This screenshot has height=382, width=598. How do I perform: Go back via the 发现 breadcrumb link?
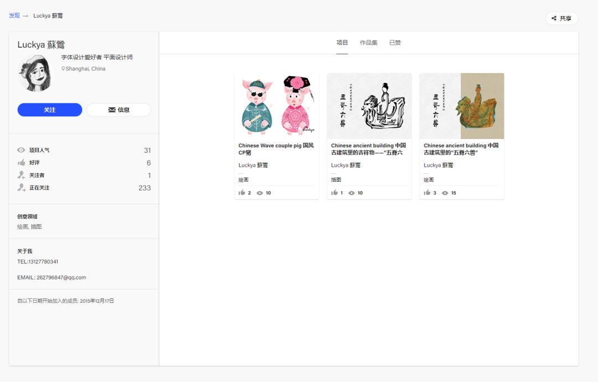click(14, 16)
